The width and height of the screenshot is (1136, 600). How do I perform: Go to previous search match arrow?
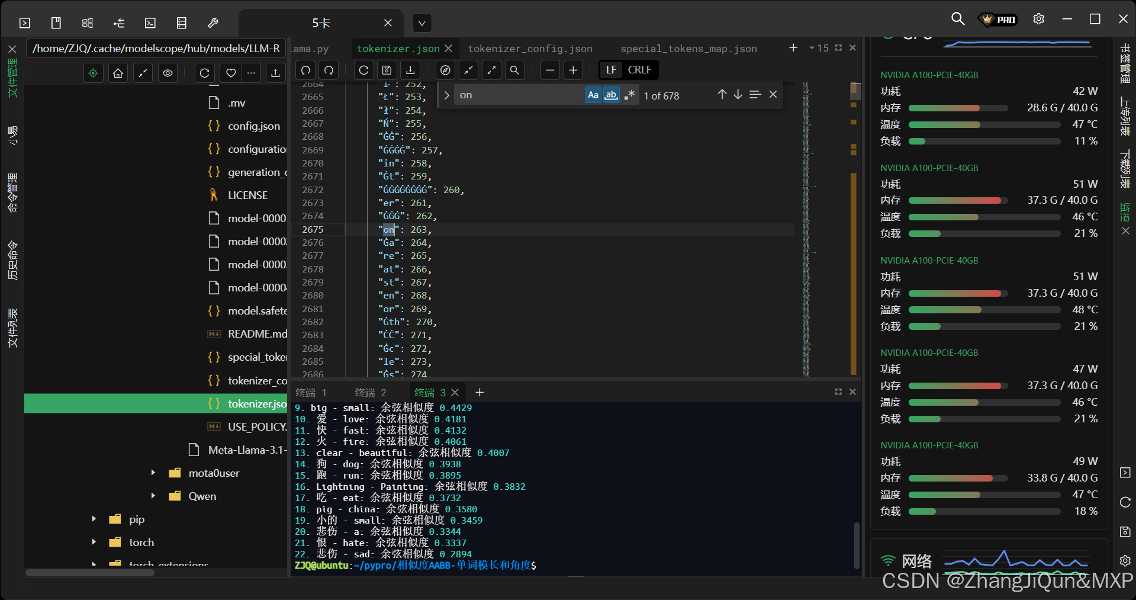[722, 95]
